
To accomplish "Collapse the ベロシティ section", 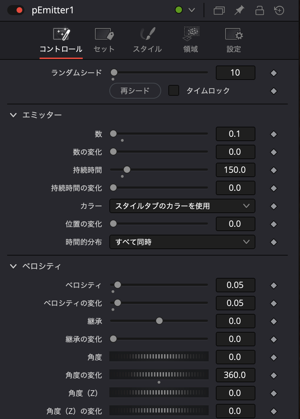I will [x=13, y=266].
